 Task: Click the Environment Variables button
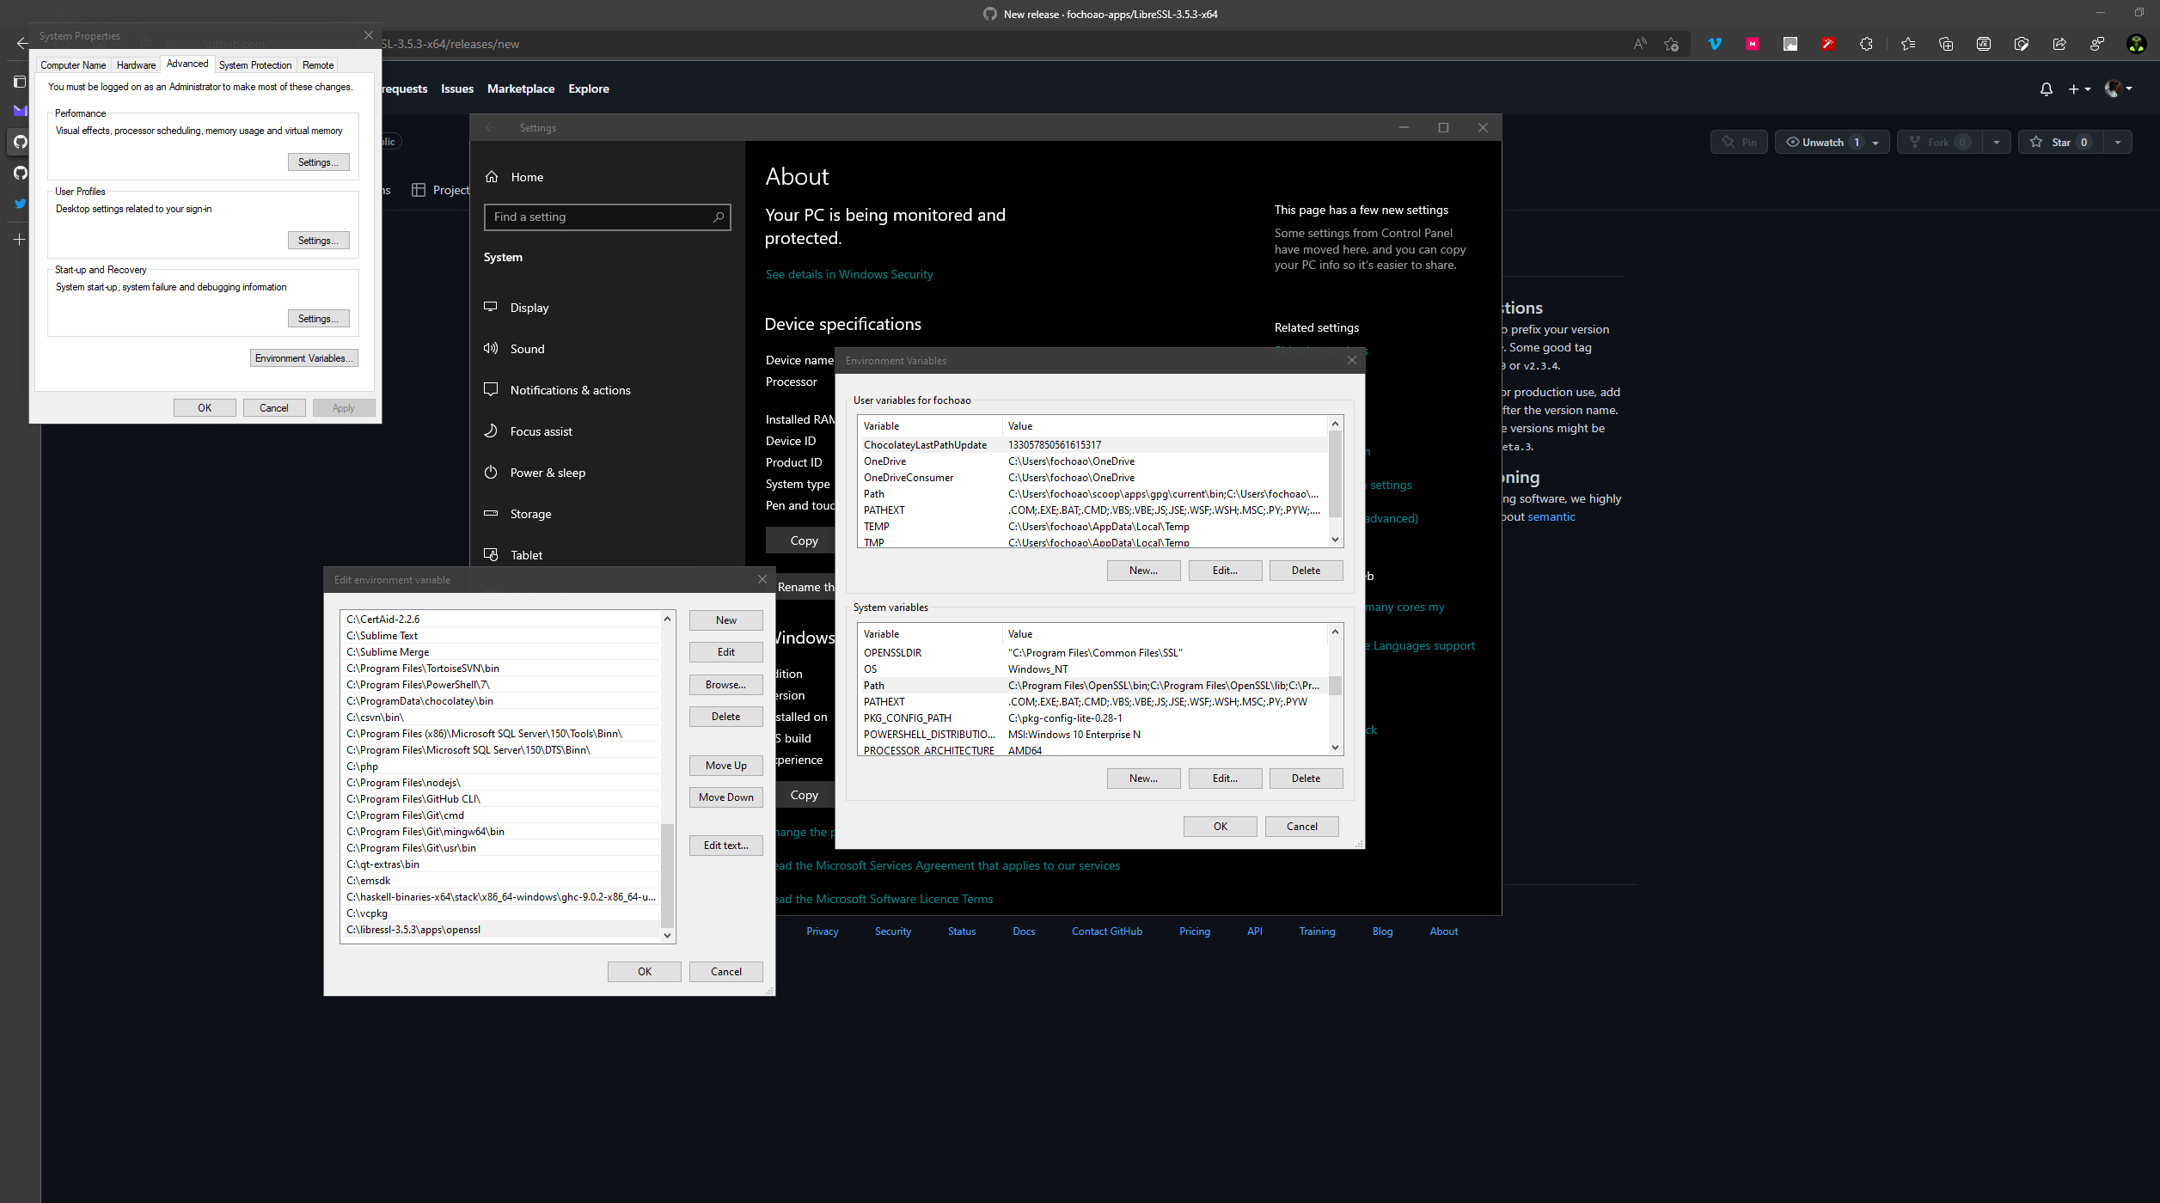(303, 357)
